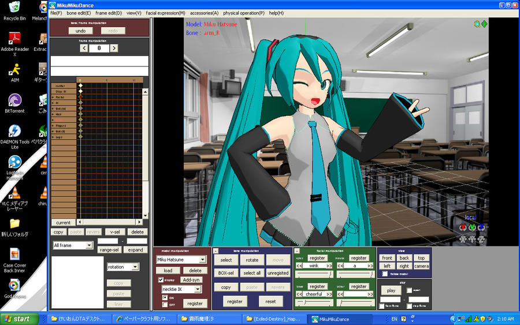The width and height of the screenshot is (520, 325).
Task: Open the bone edit(E) menu
Action: coord(79,13)
